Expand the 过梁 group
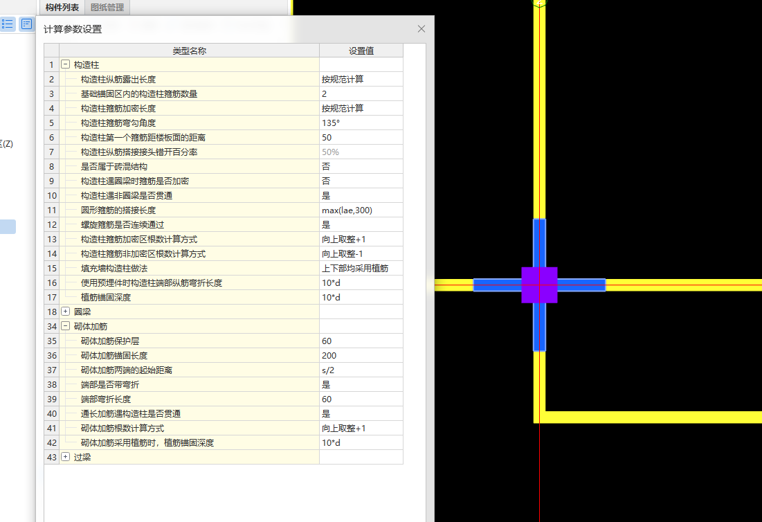Viewport: 762px width, 522px height. pos(66,456)
